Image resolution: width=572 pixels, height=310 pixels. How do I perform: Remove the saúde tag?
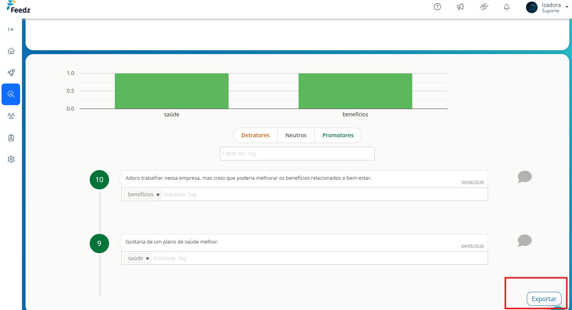click(147, 259)
